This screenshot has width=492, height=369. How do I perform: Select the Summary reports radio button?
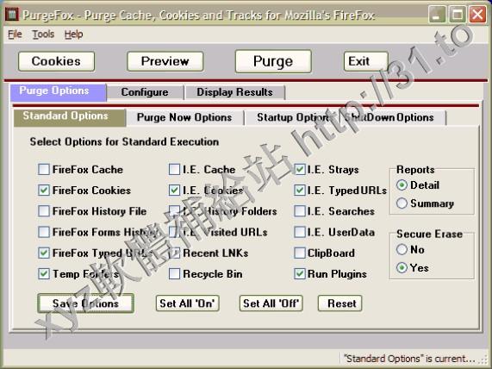[402, 203]
